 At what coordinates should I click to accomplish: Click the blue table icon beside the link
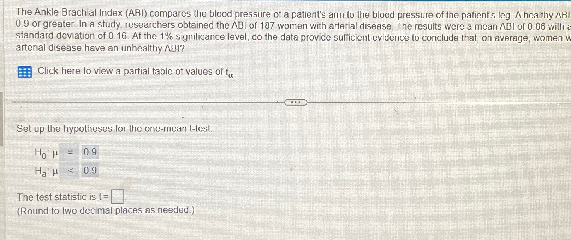[24, 72]
